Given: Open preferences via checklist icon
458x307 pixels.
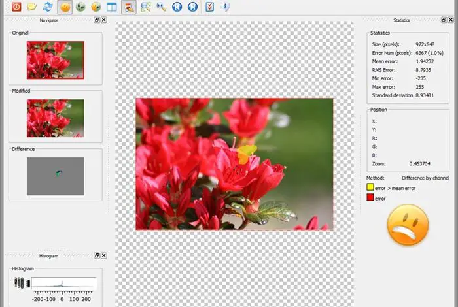Looking at the screenshot, I should pos(210,7).
